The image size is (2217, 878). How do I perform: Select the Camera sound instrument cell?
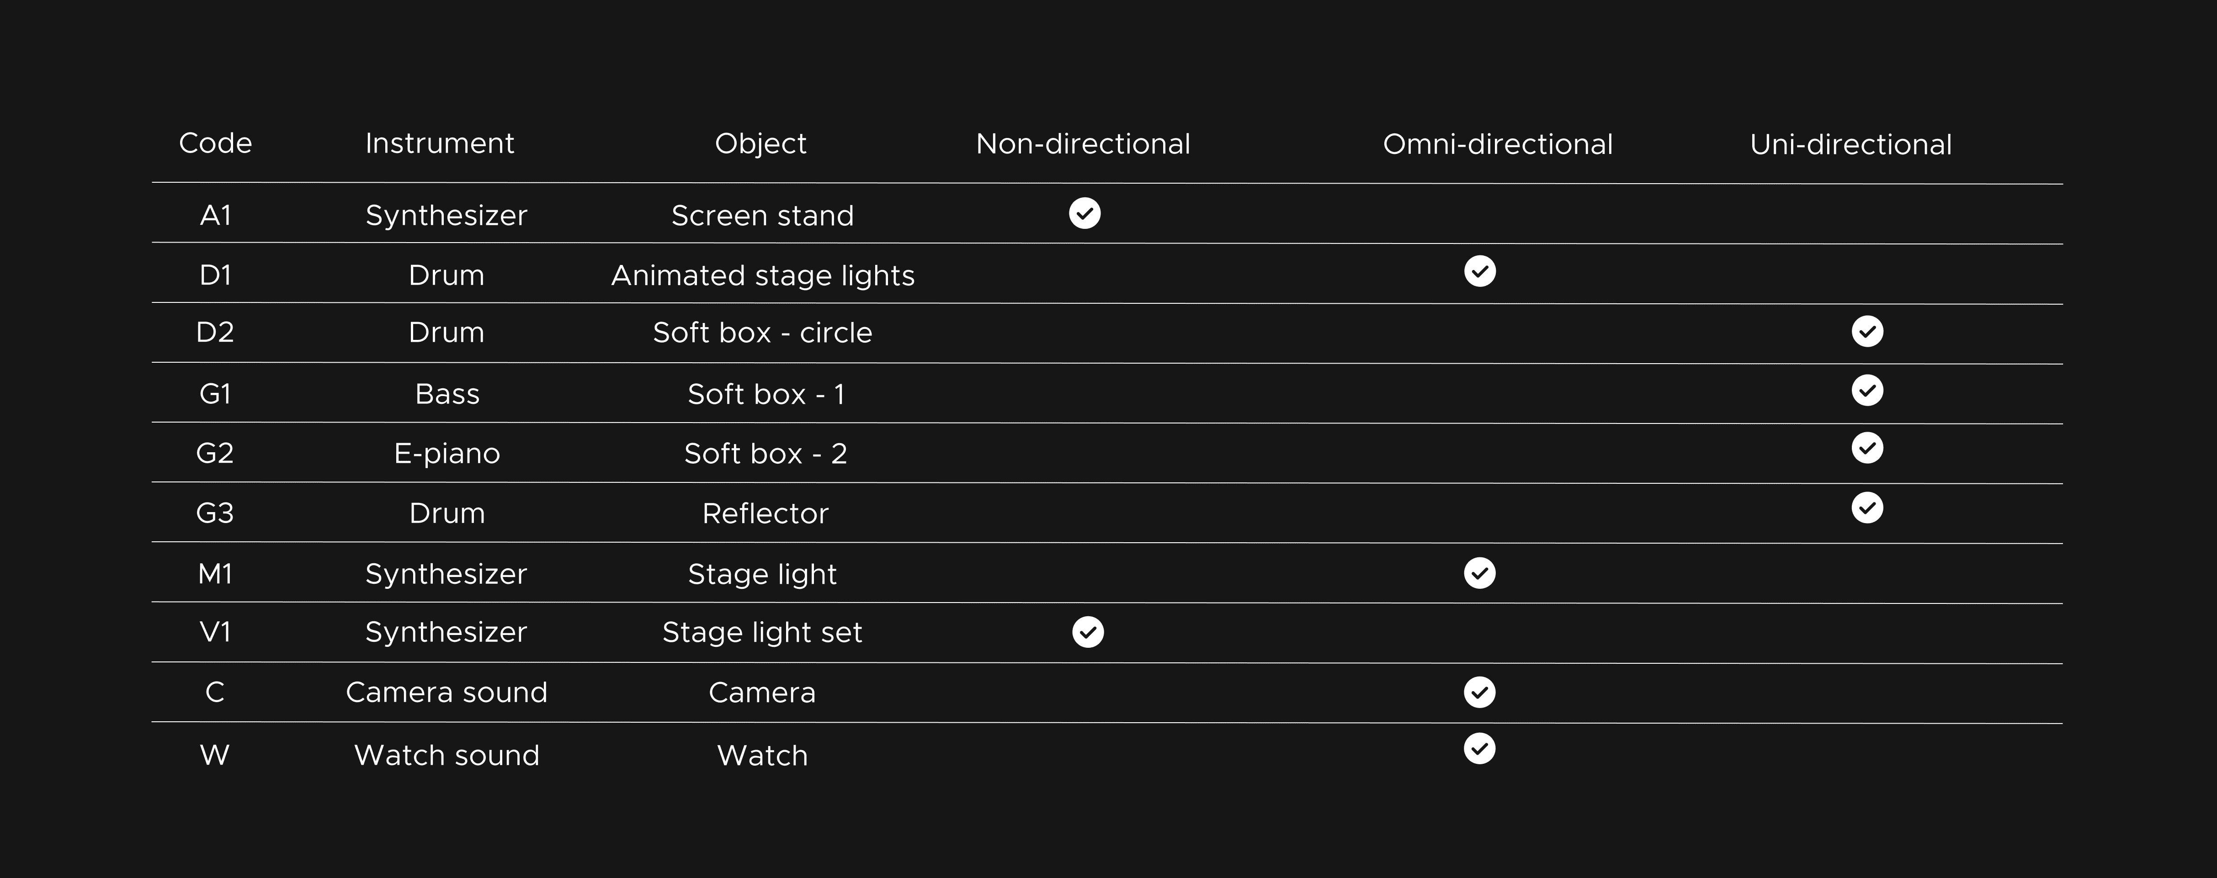pyautogui.click(x=447, y=692)
